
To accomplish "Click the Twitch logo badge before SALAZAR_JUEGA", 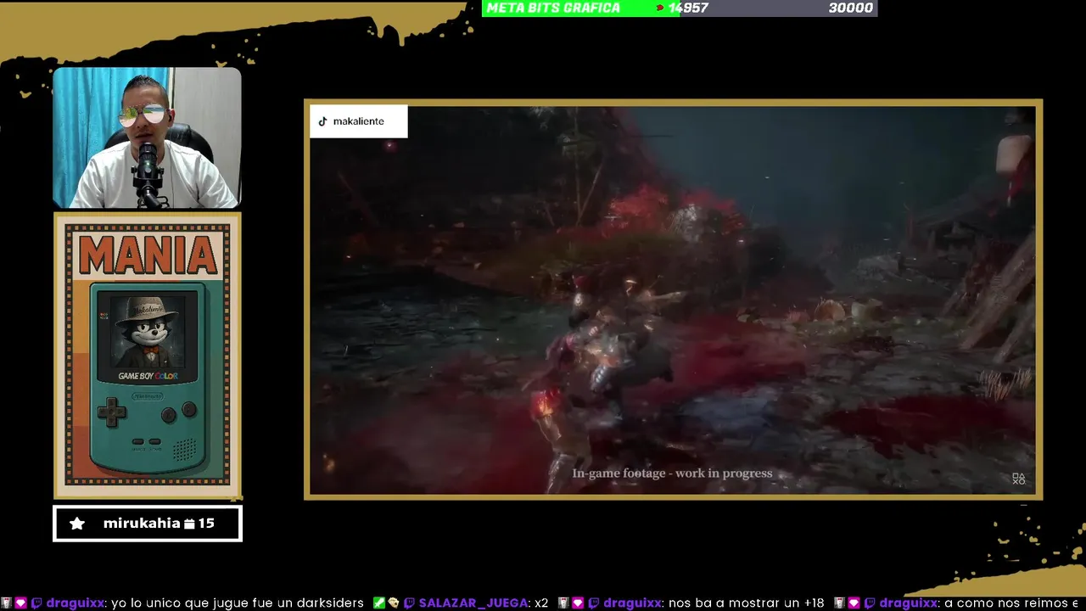I will (409, 603).
